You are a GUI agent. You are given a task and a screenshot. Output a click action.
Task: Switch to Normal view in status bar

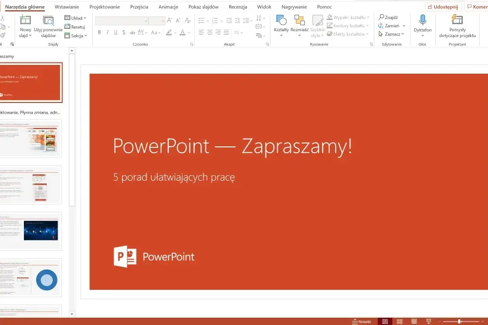[x=385, y=321]
